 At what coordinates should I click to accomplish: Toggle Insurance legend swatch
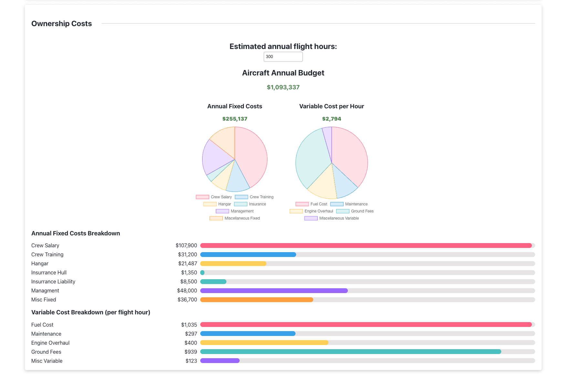(x=241, y=204)
